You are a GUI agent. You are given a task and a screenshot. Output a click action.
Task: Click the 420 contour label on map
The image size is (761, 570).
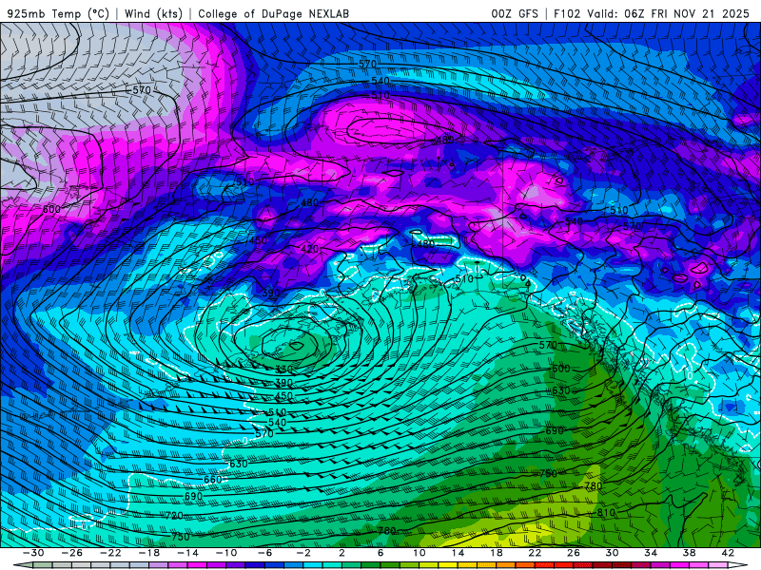pos(310,249)
